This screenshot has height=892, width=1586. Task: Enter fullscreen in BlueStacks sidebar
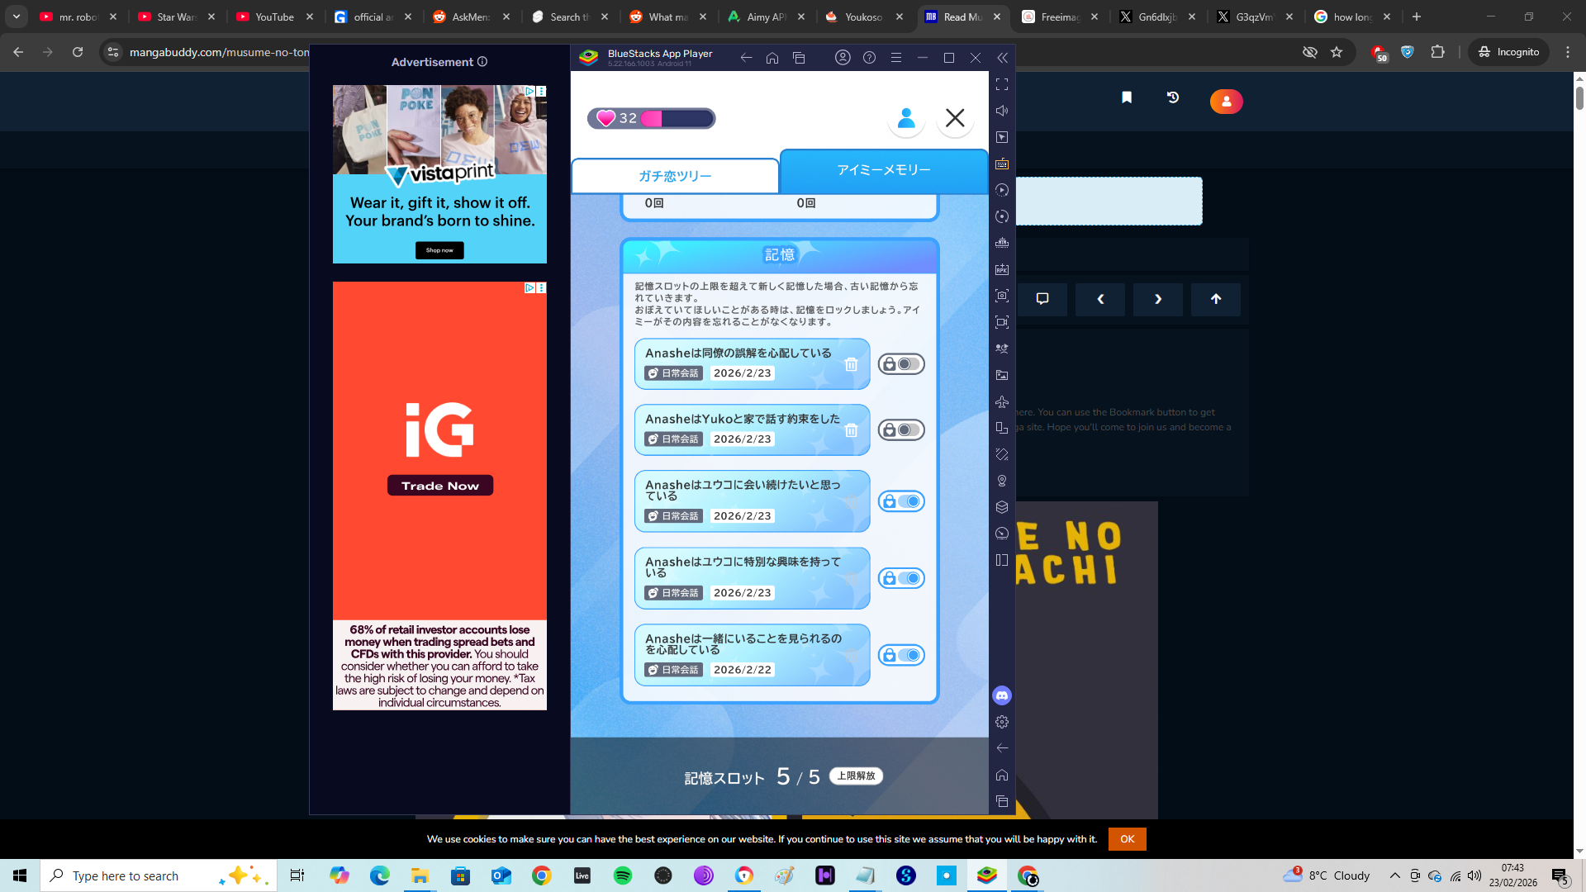point(1002,84)
